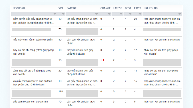Sort by the LATEST column header
Viewport: 193px width, 108px height.
coord(117,8)
